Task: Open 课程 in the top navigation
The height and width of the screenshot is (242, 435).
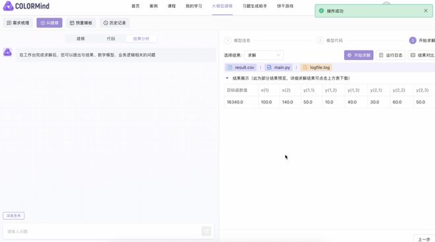Action: [x=171, y=6]
